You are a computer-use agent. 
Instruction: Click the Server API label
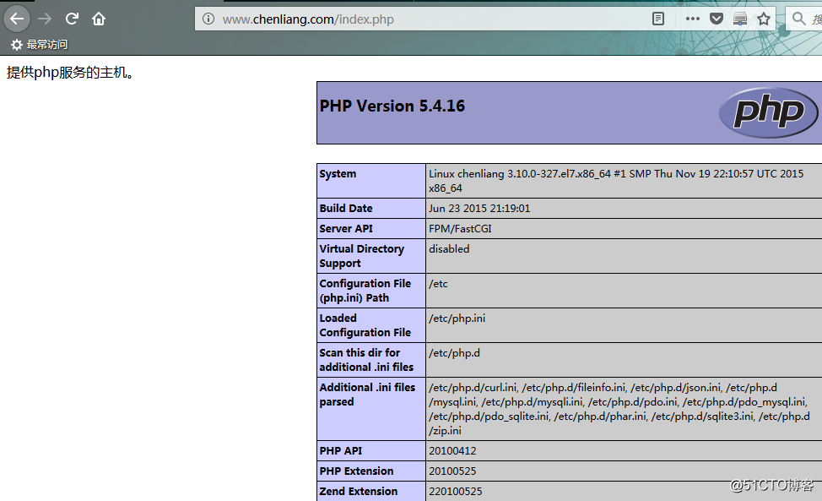(x=346, y=229)
